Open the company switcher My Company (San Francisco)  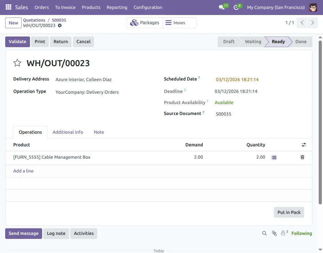[x=276, y=7]
